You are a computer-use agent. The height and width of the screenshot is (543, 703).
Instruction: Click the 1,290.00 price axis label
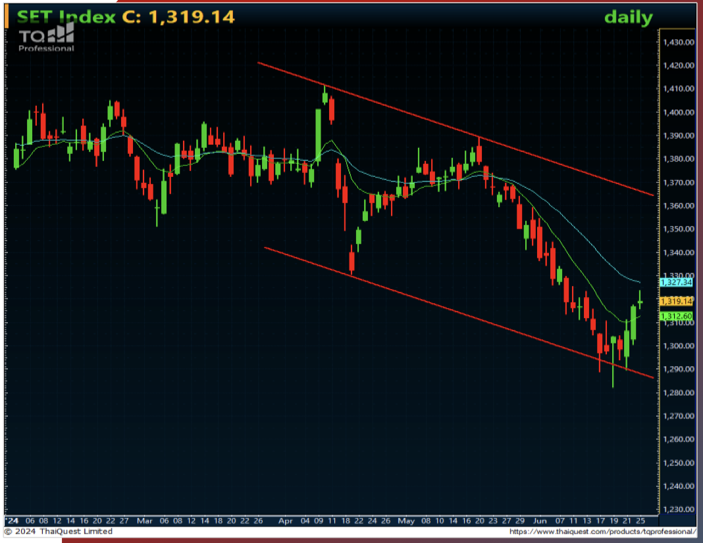(679, 369)
